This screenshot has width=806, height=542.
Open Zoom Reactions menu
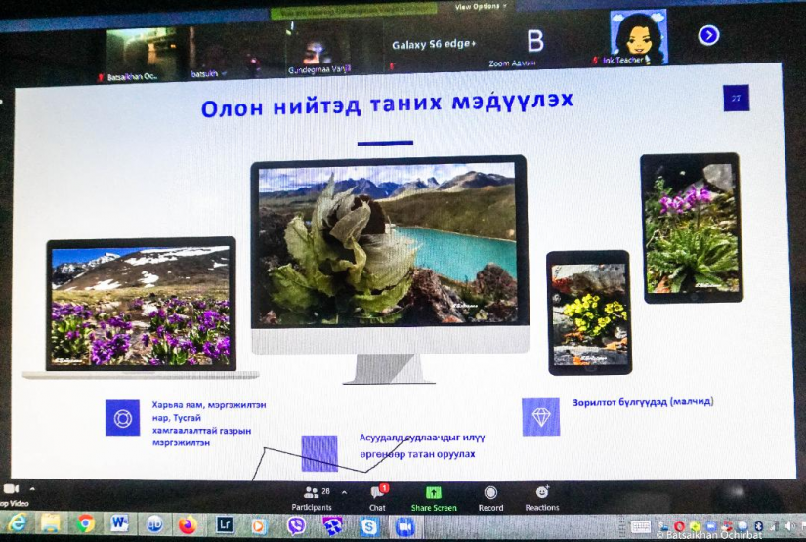pyautogui.click(x=542, y=498)
